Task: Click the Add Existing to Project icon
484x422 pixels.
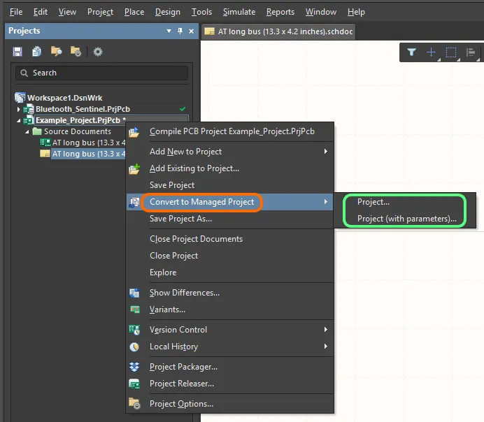Action: pos(134,168)
